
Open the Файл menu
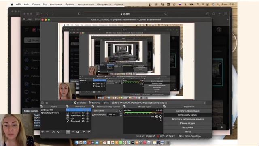click(26, 4)
